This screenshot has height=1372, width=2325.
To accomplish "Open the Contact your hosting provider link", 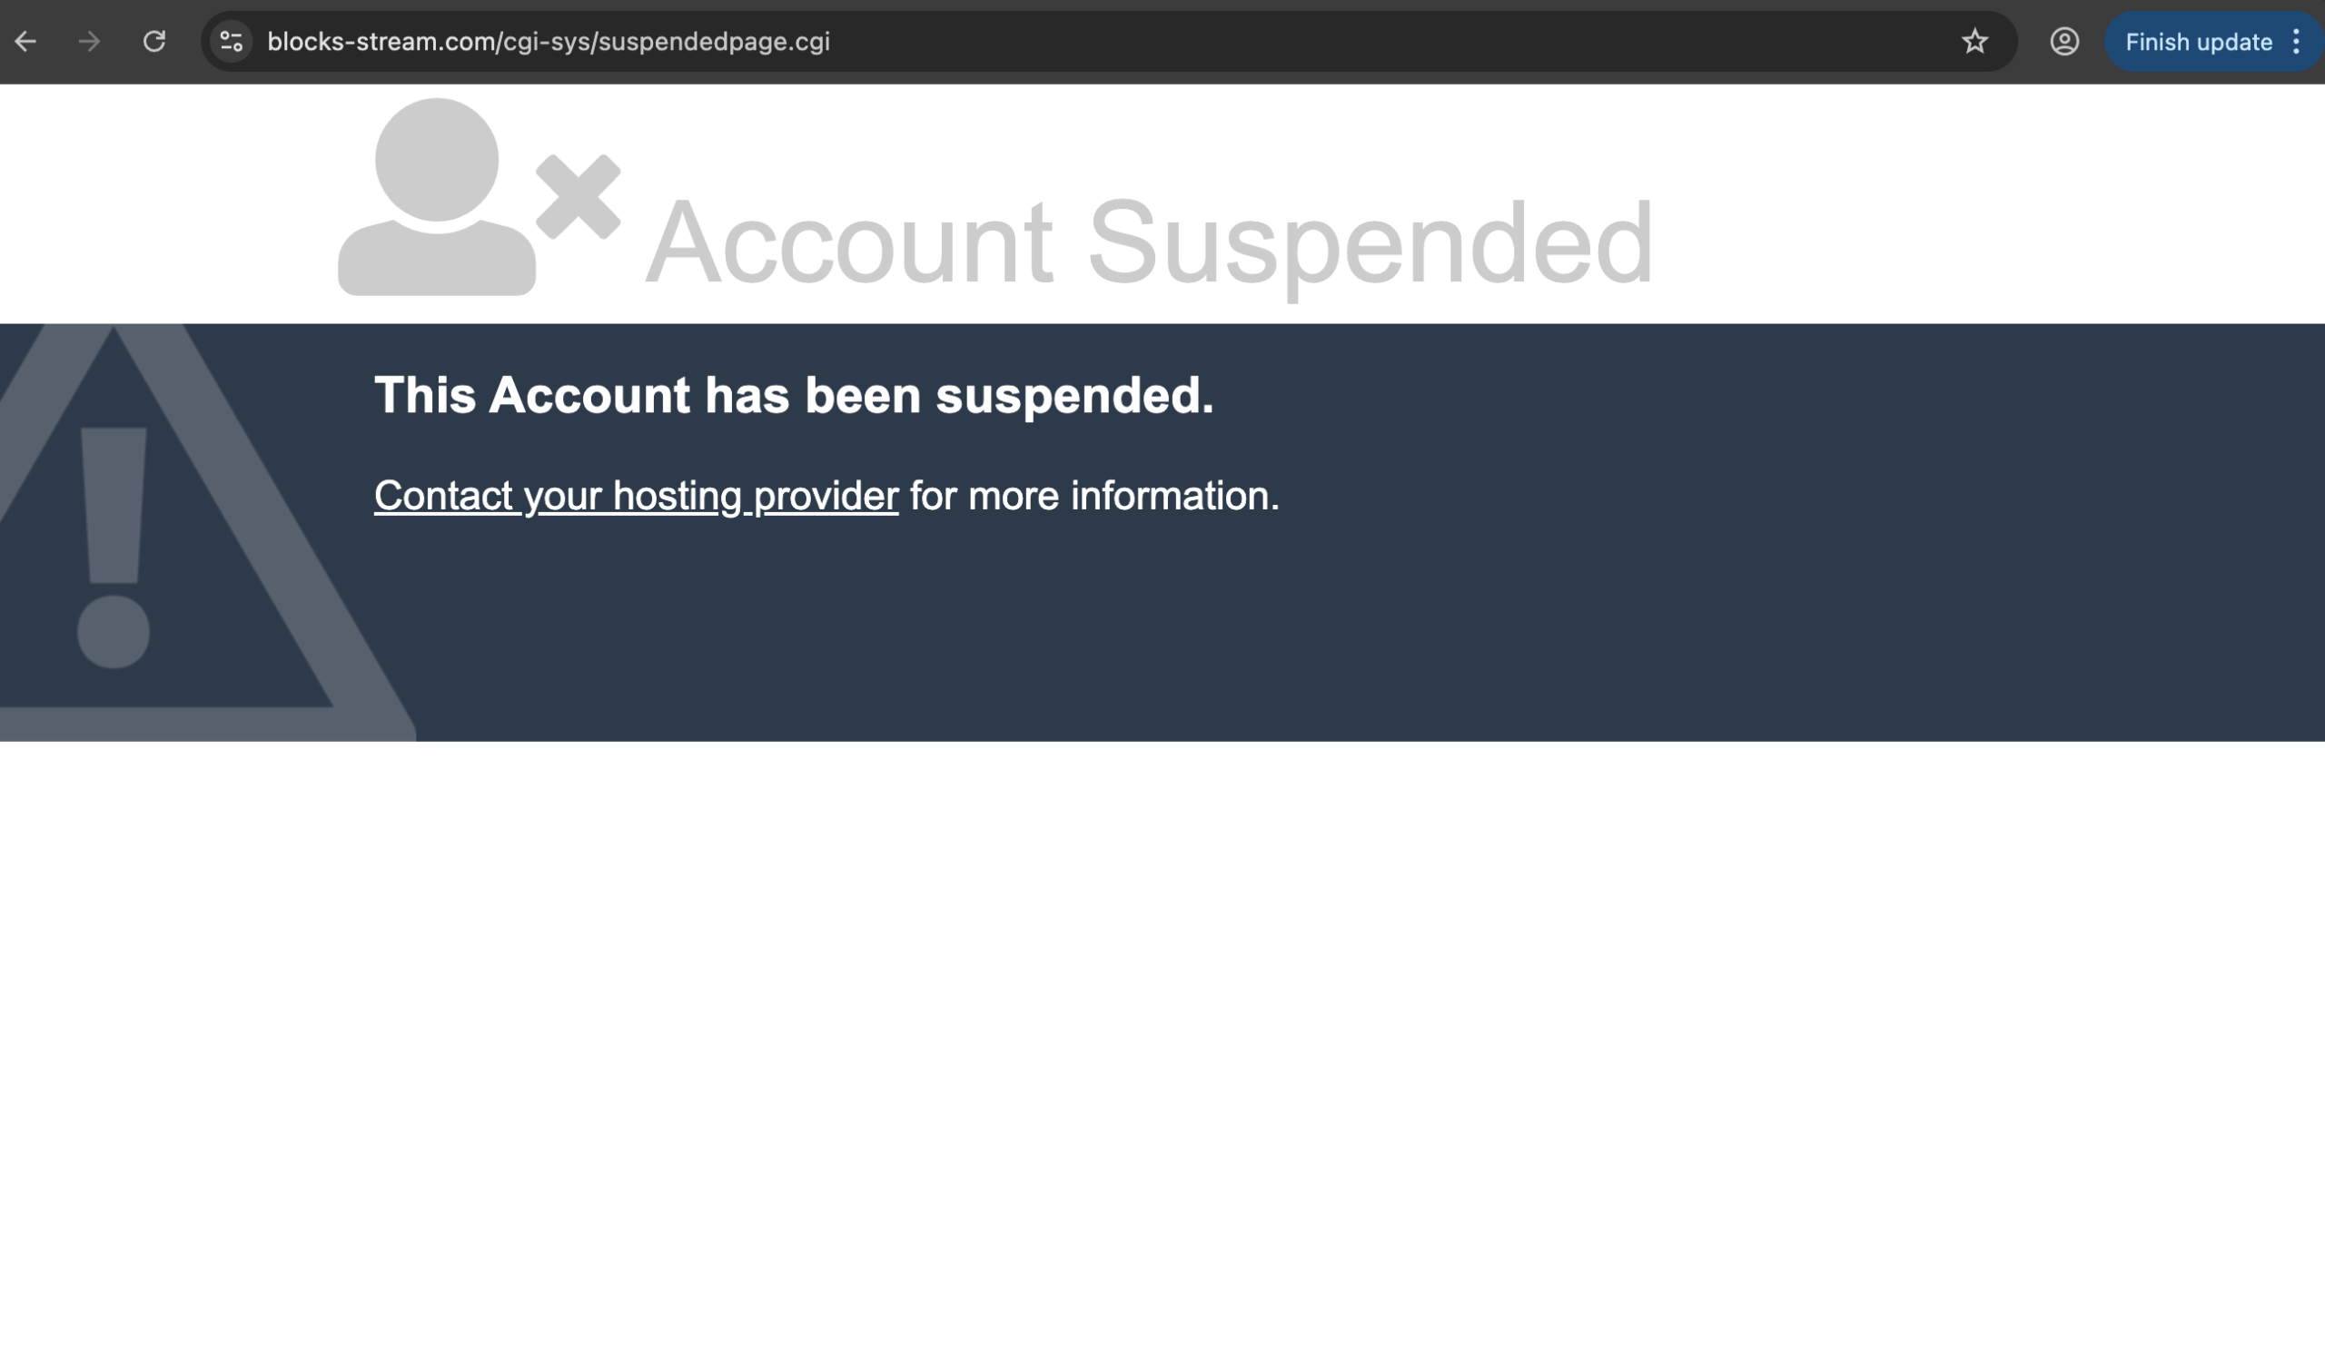I will pyautogui.click(x=634, y=496).
